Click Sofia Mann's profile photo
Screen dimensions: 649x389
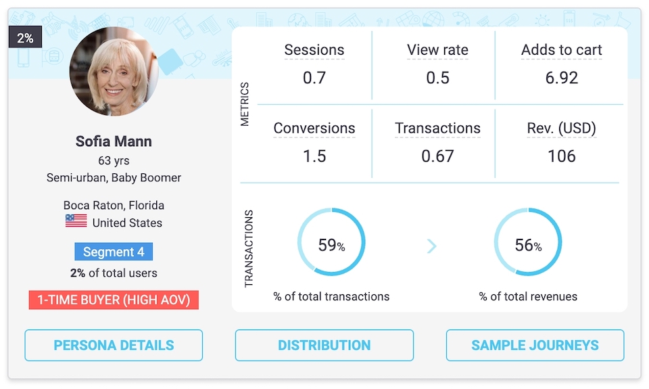[x=114, y=72]
